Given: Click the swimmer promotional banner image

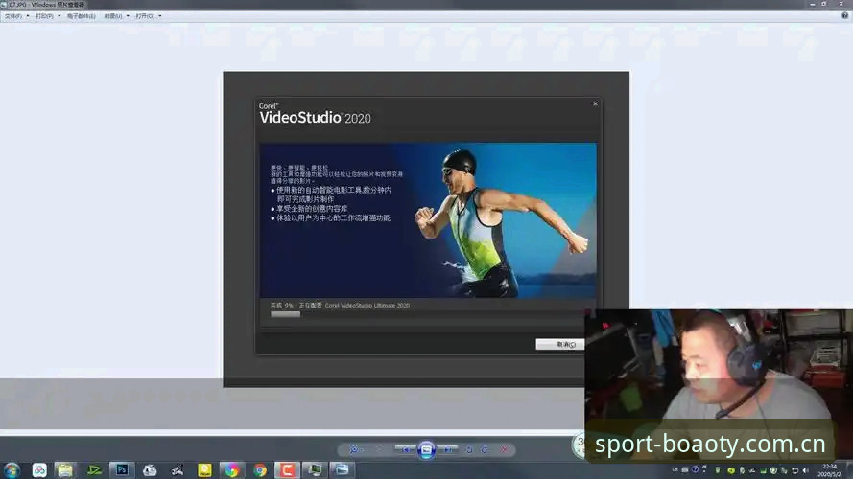Looking at the screenshot, I should [428, 220].
